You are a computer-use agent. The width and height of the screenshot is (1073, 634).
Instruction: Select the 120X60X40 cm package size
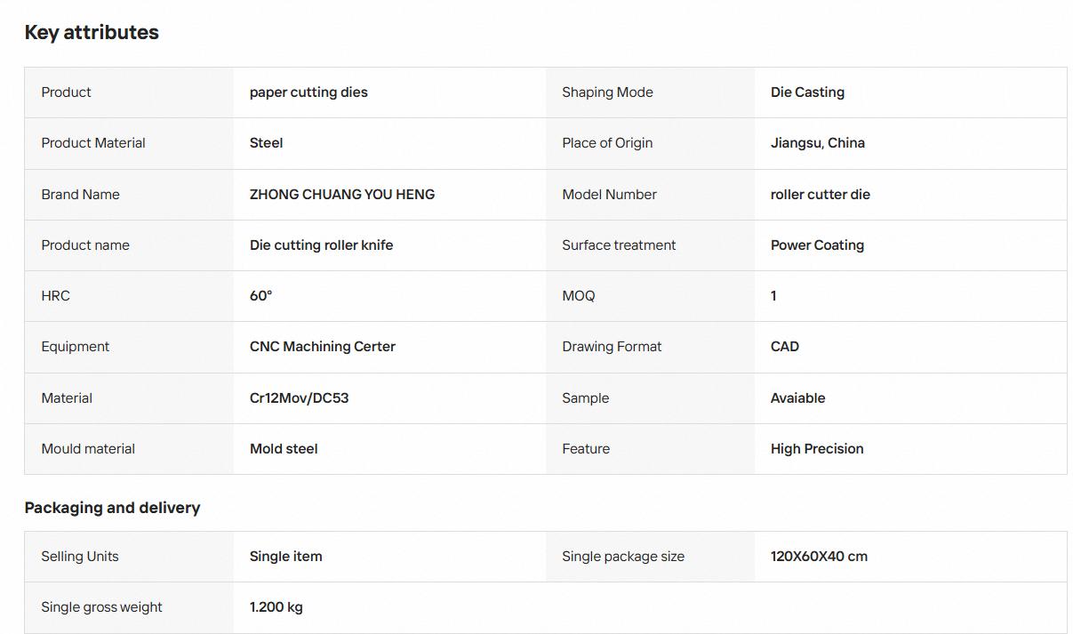pos(819,557)
